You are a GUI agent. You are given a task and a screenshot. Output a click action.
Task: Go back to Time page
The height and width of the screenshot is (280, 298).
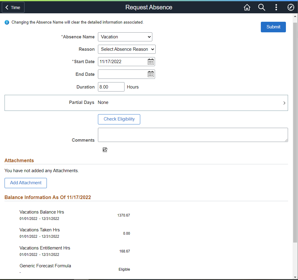click(13, 8)
